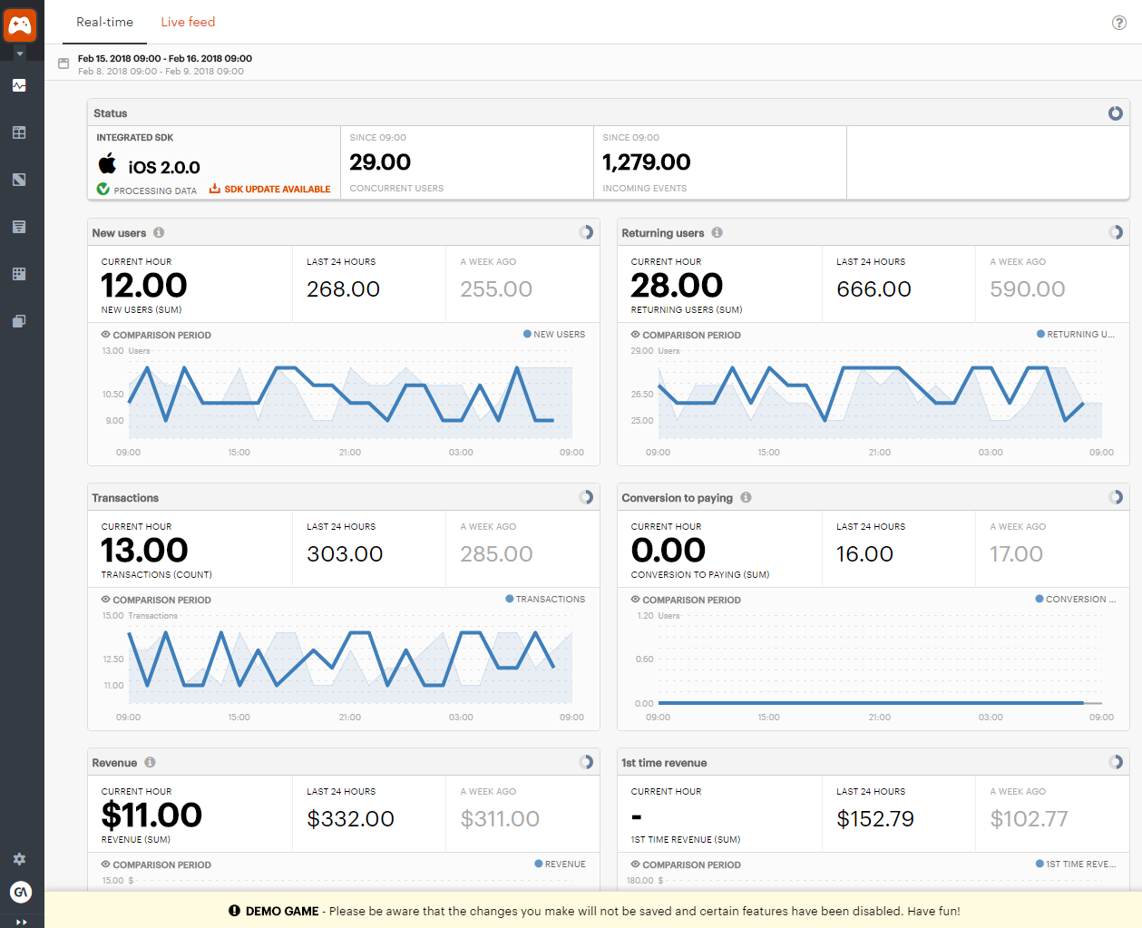Click the real-time activity icon in sidebar
1142x928 pixels.
[x=19, y=85]
